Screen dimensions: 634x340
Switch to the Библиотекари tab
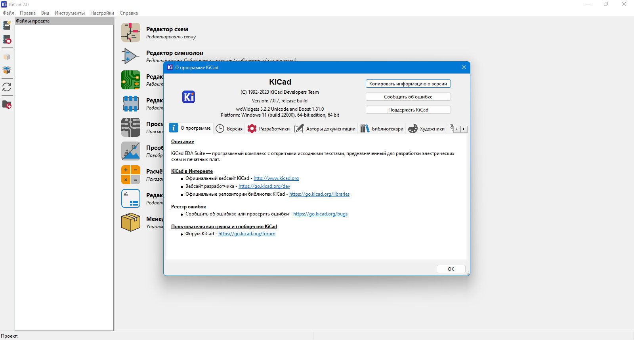tap(382, 129)
